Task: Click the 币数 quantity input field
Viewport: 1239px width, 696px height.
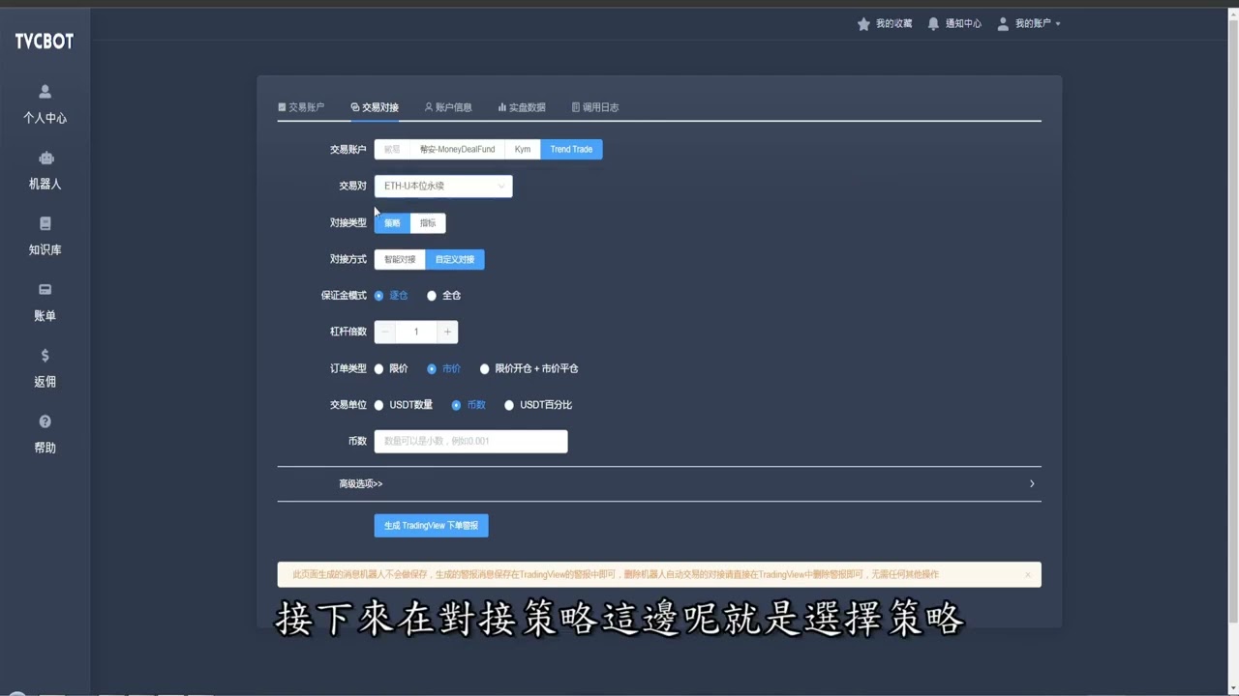Action: click(470, 441)
